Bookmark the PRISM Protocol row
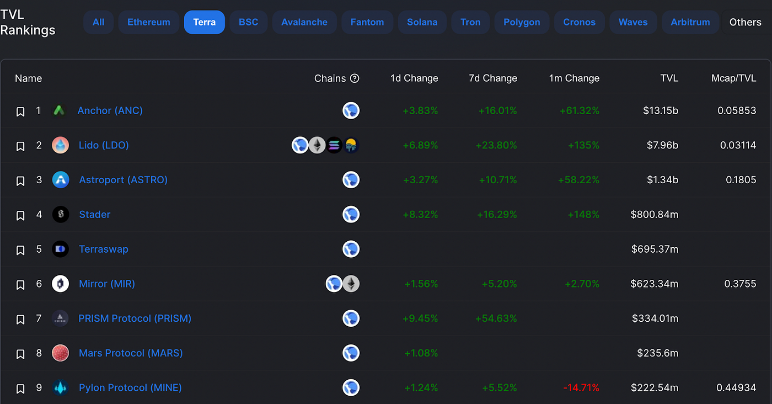 [20, 320]
